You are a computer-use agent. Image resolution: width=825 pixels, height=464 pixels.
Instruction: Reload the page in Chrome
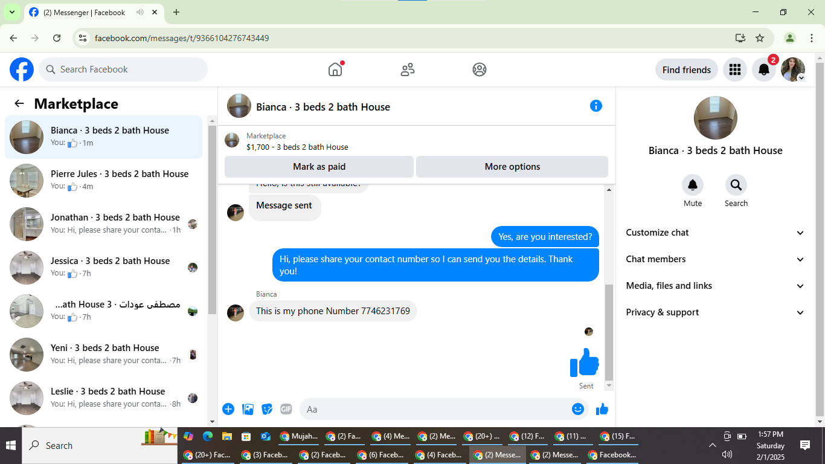[x=57, y=38]
